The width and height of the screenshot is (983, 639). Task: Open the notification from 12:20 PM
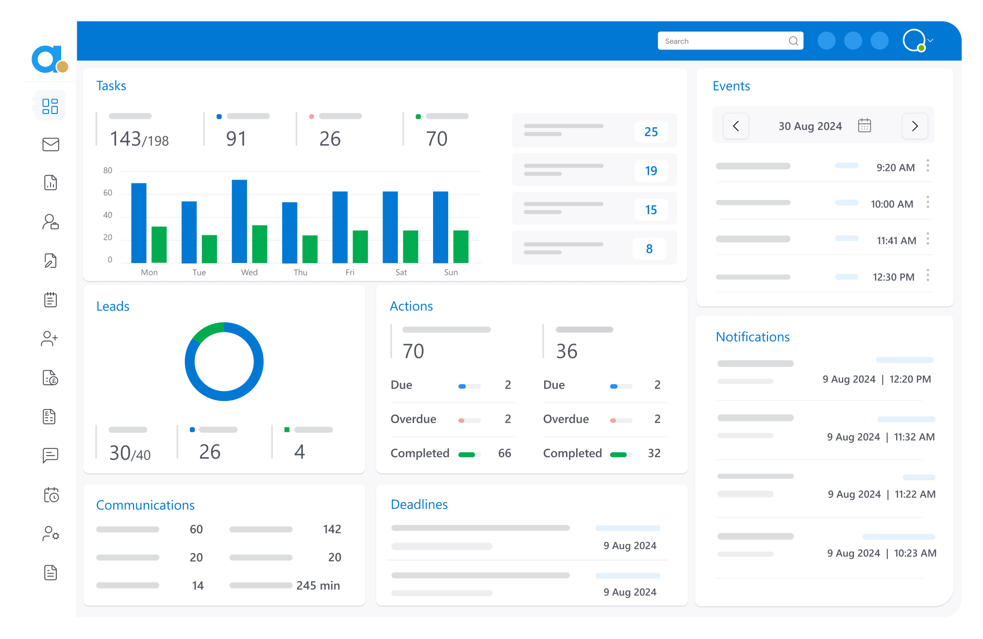coord(824,372)
